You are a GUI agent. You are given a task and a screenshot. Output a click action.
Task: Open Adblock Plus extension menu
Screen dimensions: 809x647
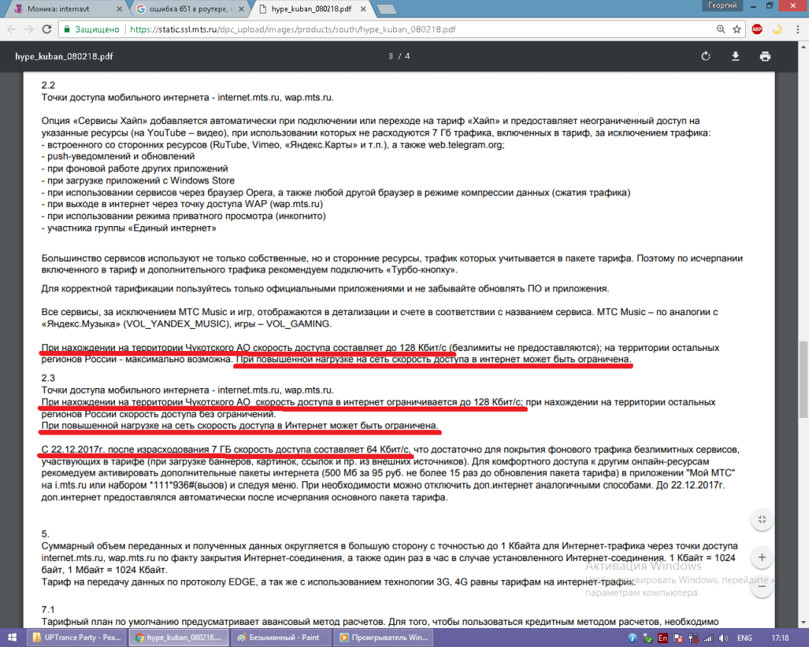pyautogui.click(x=757, y=30)
